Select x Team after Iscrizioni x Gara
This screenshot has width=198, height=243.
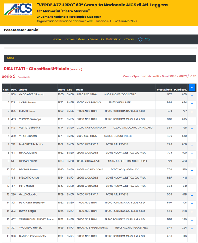[93, 39]
